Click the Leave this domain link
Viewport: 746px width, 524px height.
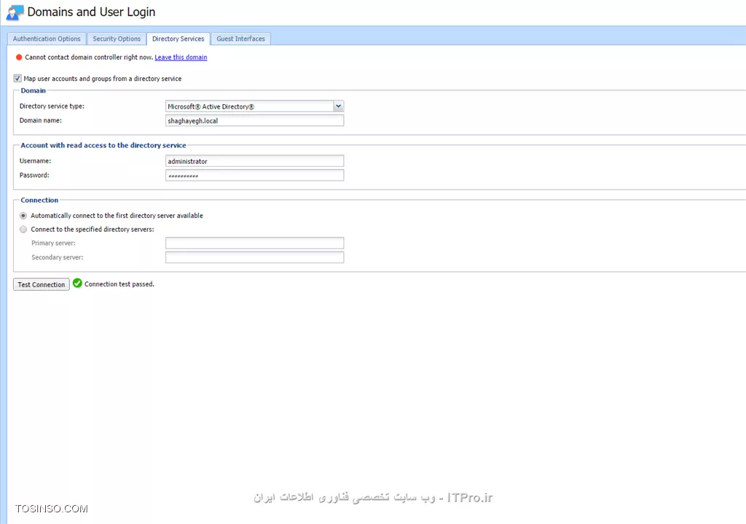pyautogui.click(x=181, y=57)
